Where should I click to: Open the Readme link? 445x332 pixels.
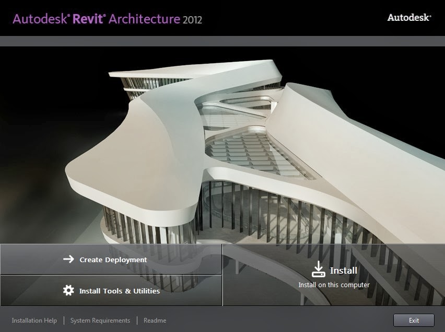click(155, 321)
